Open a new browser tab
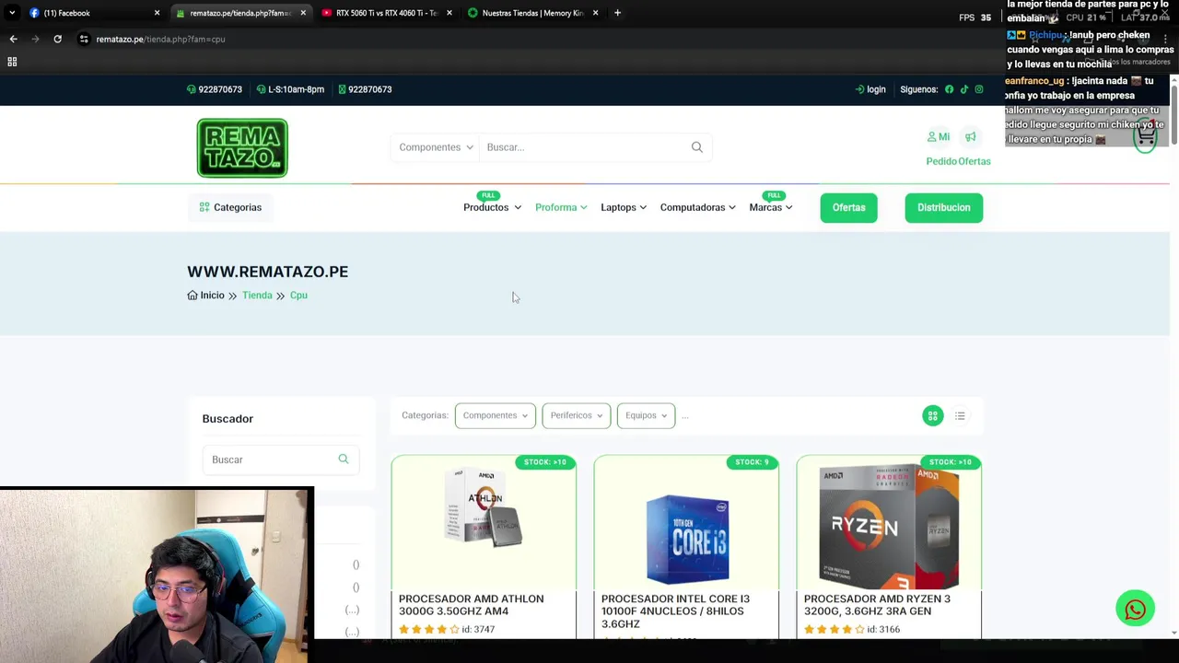 617,13
